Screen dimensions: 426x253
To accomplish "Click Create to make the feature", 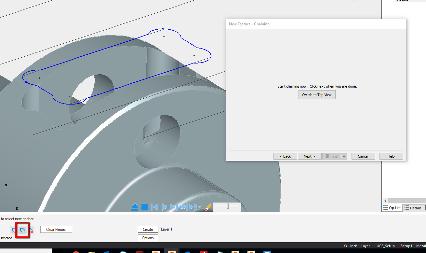I will pyautogui.click(x=148, y=229).
